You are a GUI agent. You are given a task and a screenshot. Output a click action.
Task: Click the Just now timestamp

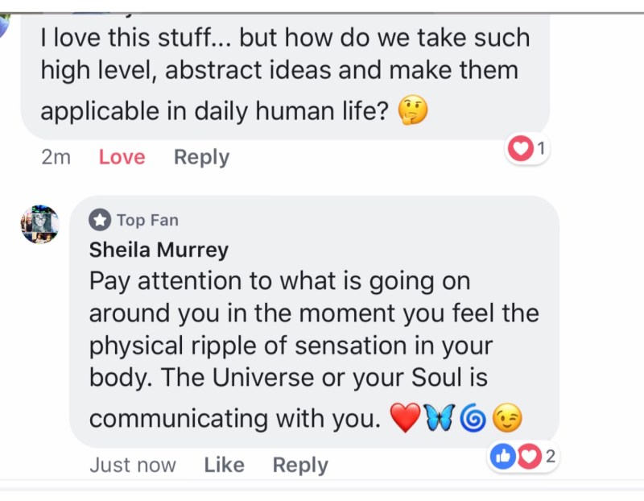(133, 465)
